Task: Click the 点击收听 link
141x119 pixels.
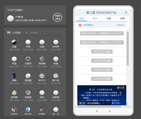Action: pos(120,25)
